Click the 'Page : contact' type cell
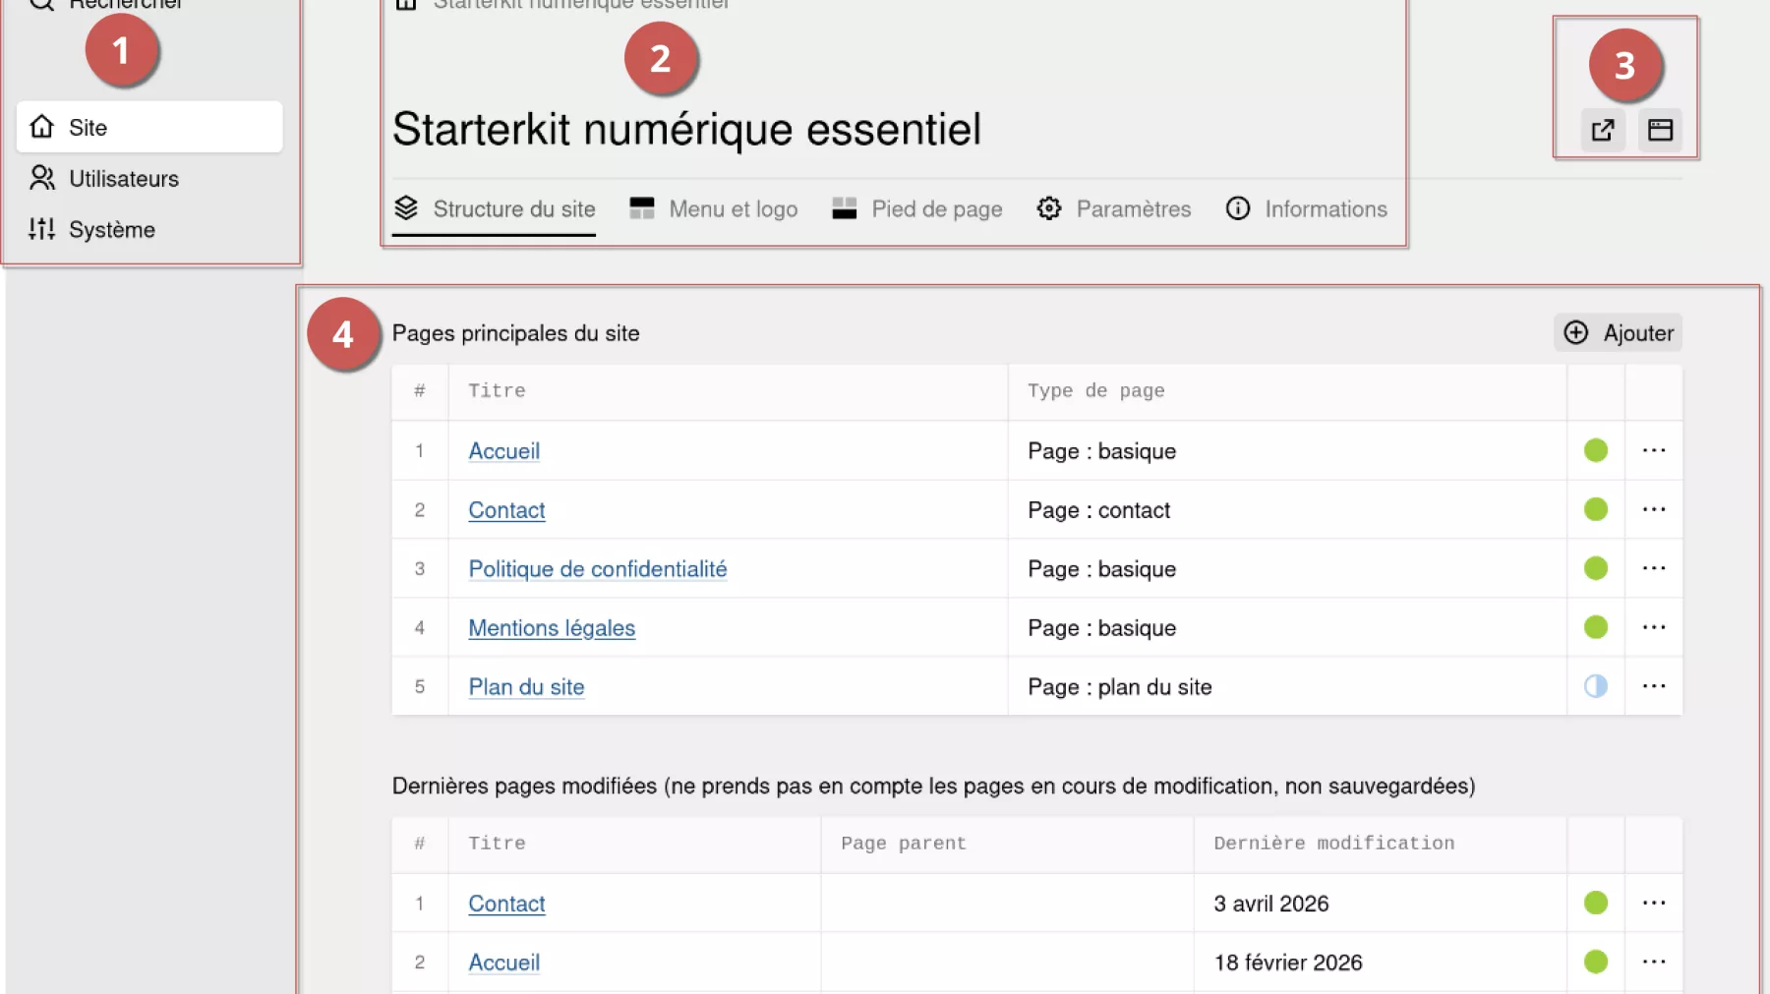The width and height of the screenshot is (1770, 994). click(1287, 510)
